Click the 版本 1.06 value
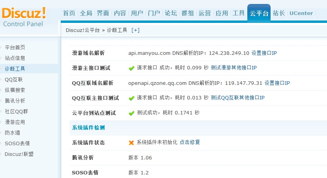 click(140, 158)
